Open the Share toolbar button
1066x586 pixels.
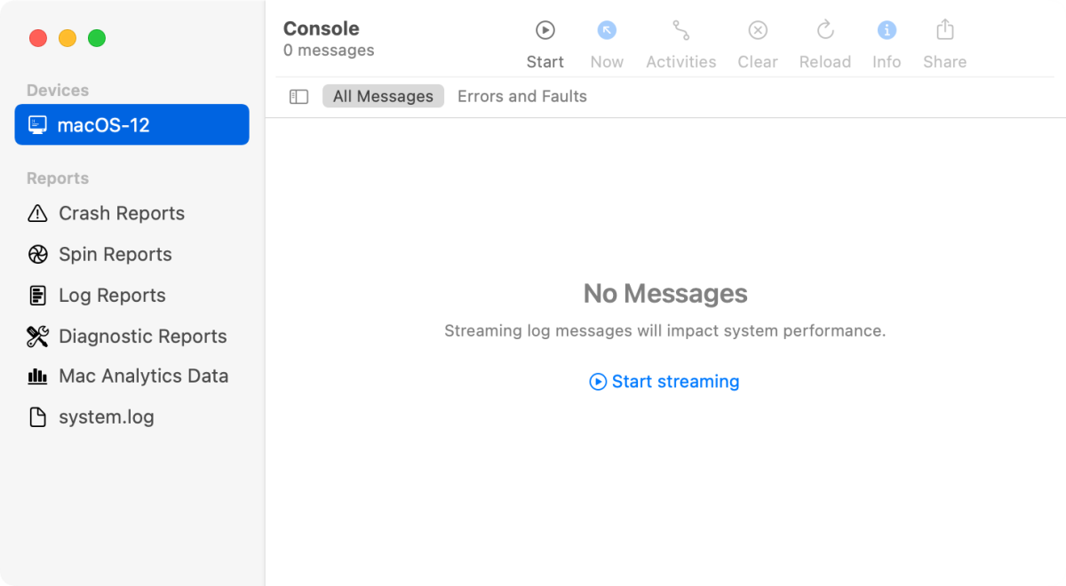point(944,31)
